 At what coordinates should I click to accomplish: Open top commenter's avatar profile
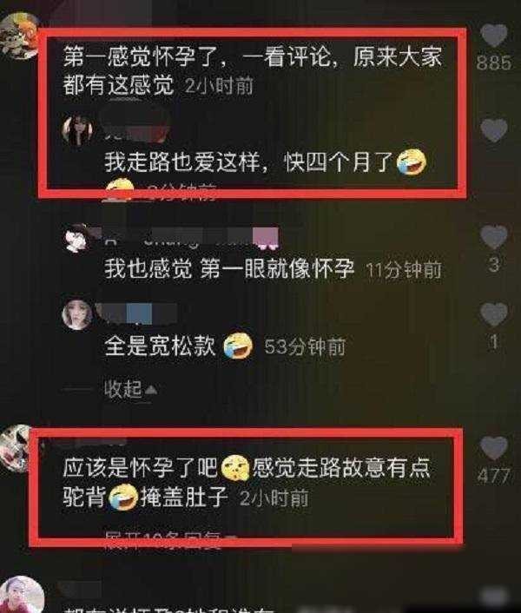coord(17,36)
